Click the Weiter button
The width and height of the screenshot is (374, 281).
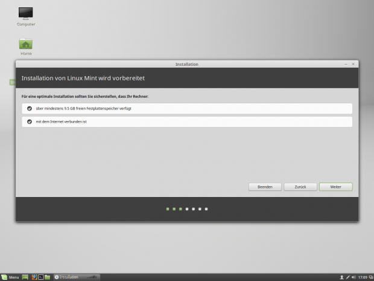coord(336,187)
